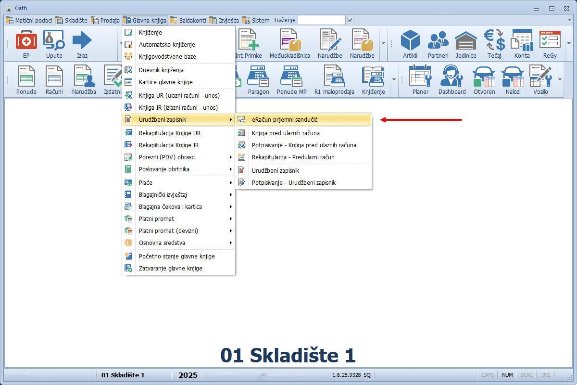Viewport: 577px width, 385px height.
Task: Open the Paragon cash register icon
Action: coord(258,77)
